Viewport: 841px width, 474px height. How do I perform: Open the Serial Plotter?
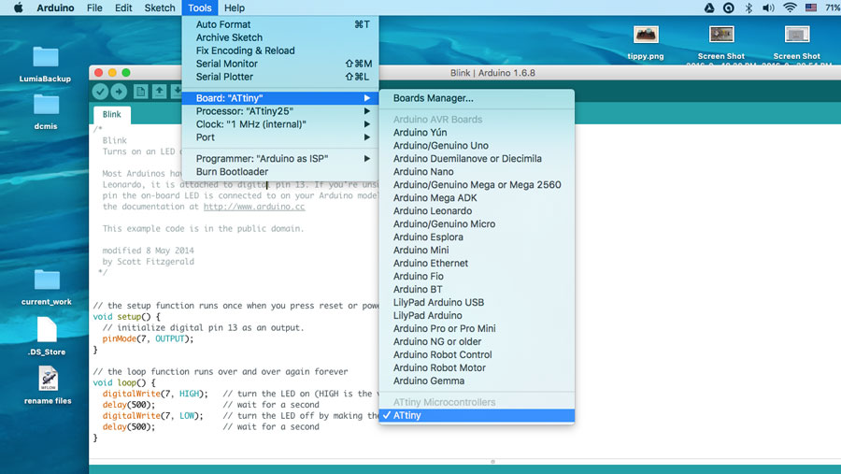[280, 77]
